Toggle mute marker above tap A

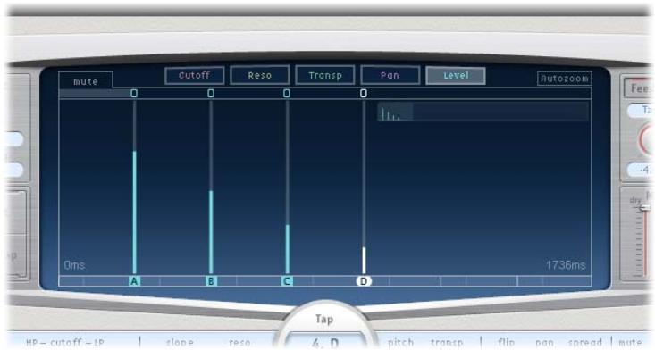click(134, 94)
